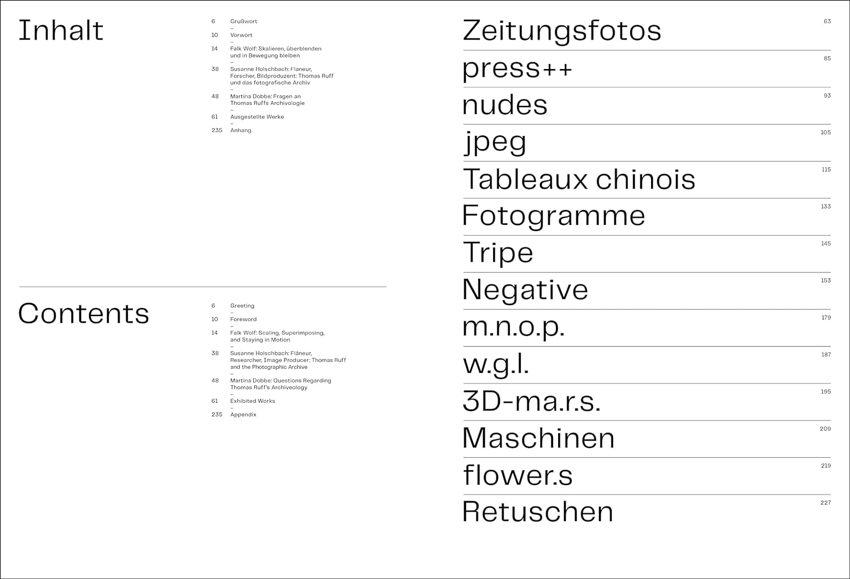Screen dimensions: 850x579
Task: Click the w.g.l. chapter entry
Action: 496,364
